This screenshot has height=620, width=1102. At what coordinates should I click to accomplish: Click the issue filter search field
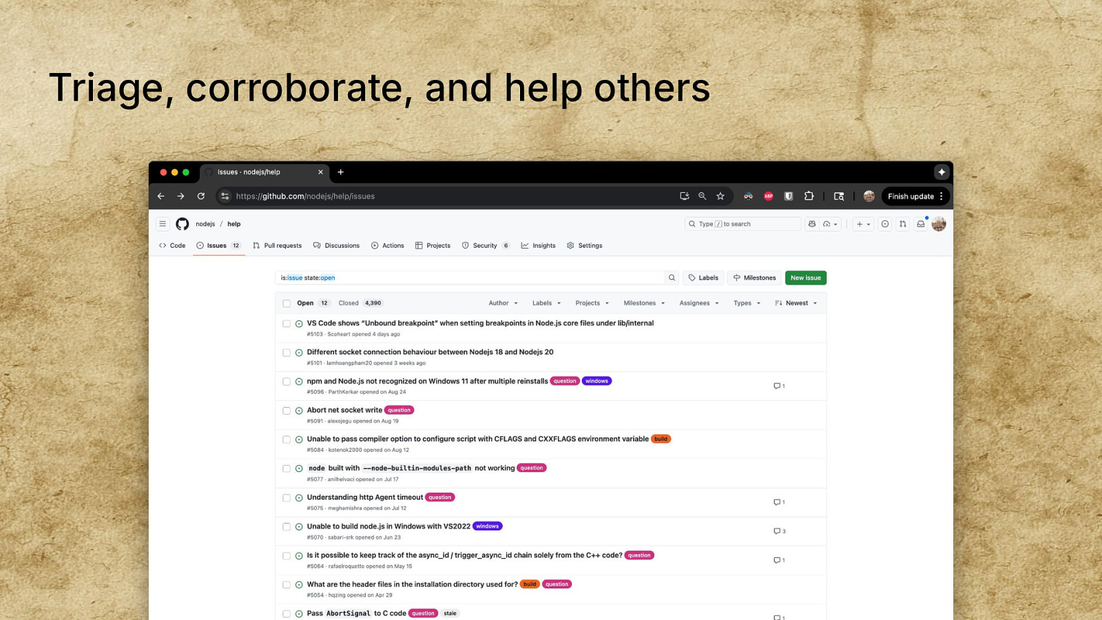468,278
